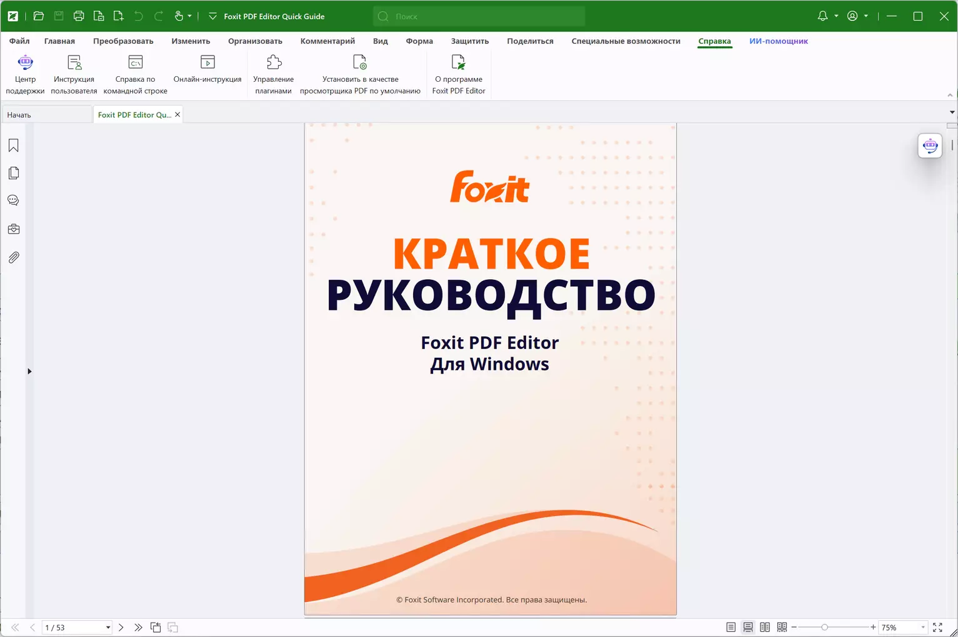Collapse the ribbon with the chevron
The width and height of the screenshot is (958, 637).
pos(950,95)
